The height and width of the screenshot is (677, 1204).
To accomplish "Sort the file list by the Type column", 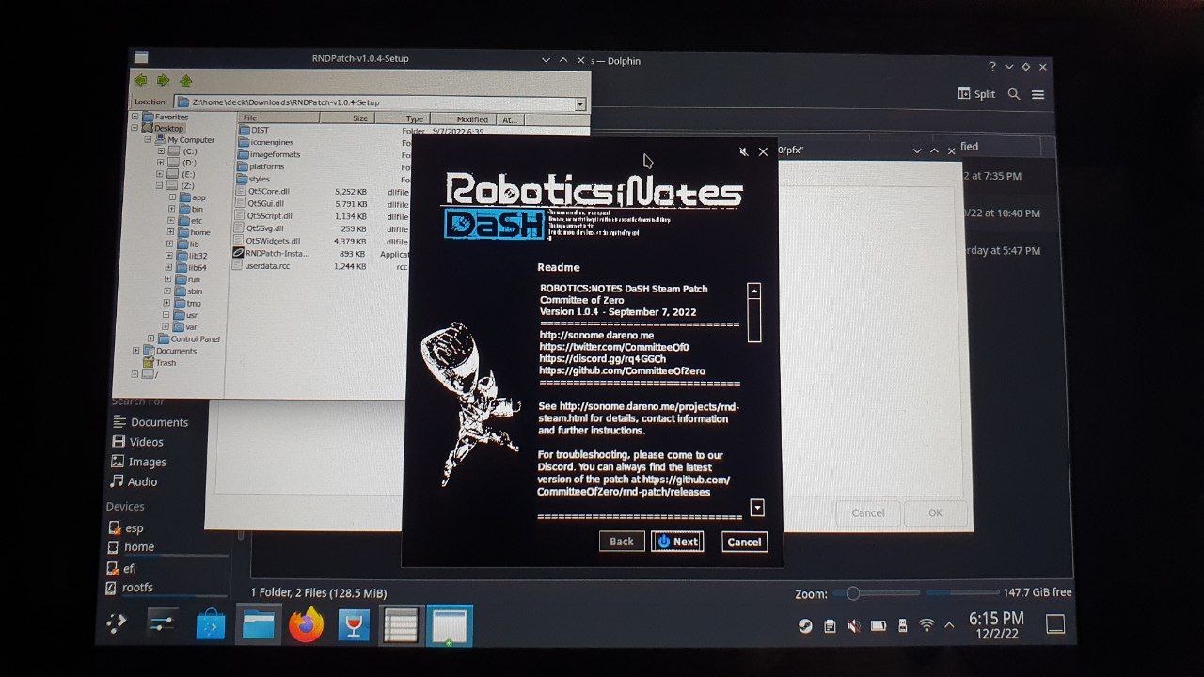I will click(401, 118).
